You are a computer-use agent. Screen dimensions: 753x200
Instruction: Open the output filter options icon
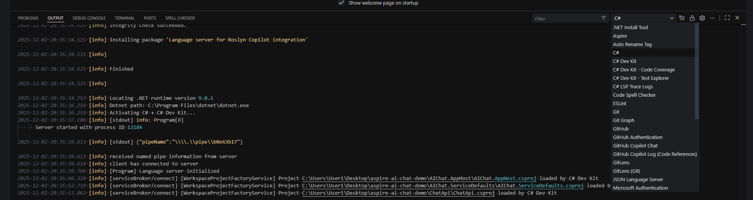604,18
